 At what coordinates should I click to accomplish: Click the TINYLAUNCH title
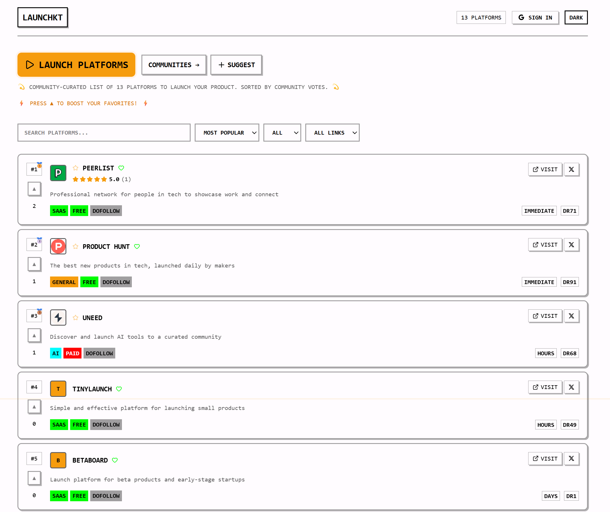[92, 389]
